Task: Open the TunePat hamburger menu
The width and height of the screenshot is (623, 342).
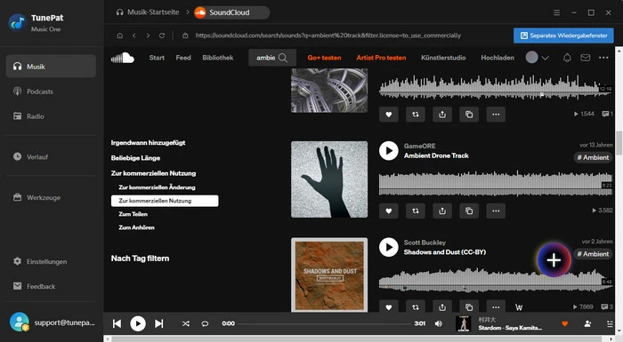Action: point(556,12)
